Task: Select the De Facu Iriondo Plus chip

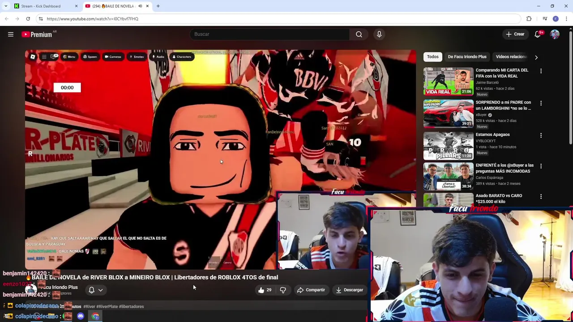Action: tap(467, 57)
